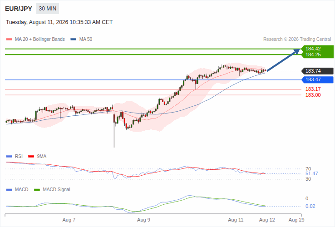This screenshot has width=335, height=227.
Task: Click the Aug 29 date axis label
Action: 296,220
